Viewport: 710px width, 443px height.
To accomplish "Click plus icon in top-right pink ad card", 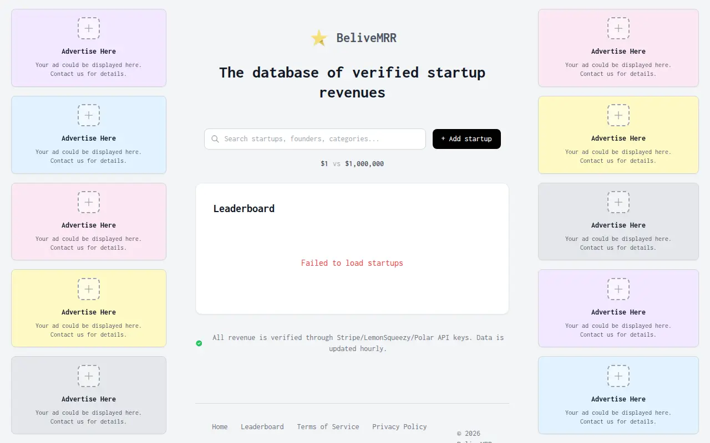I will [x=618, y=28].
